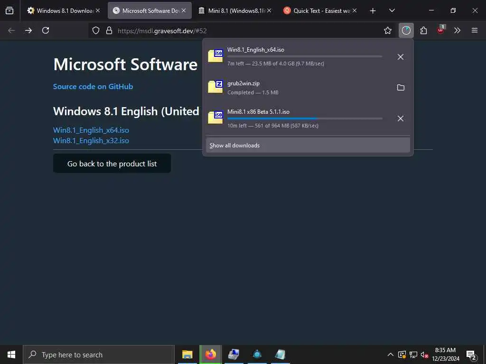Open tracking protection shield icon
This screenshot has height=364, width=486.
[x=96, y=30]
